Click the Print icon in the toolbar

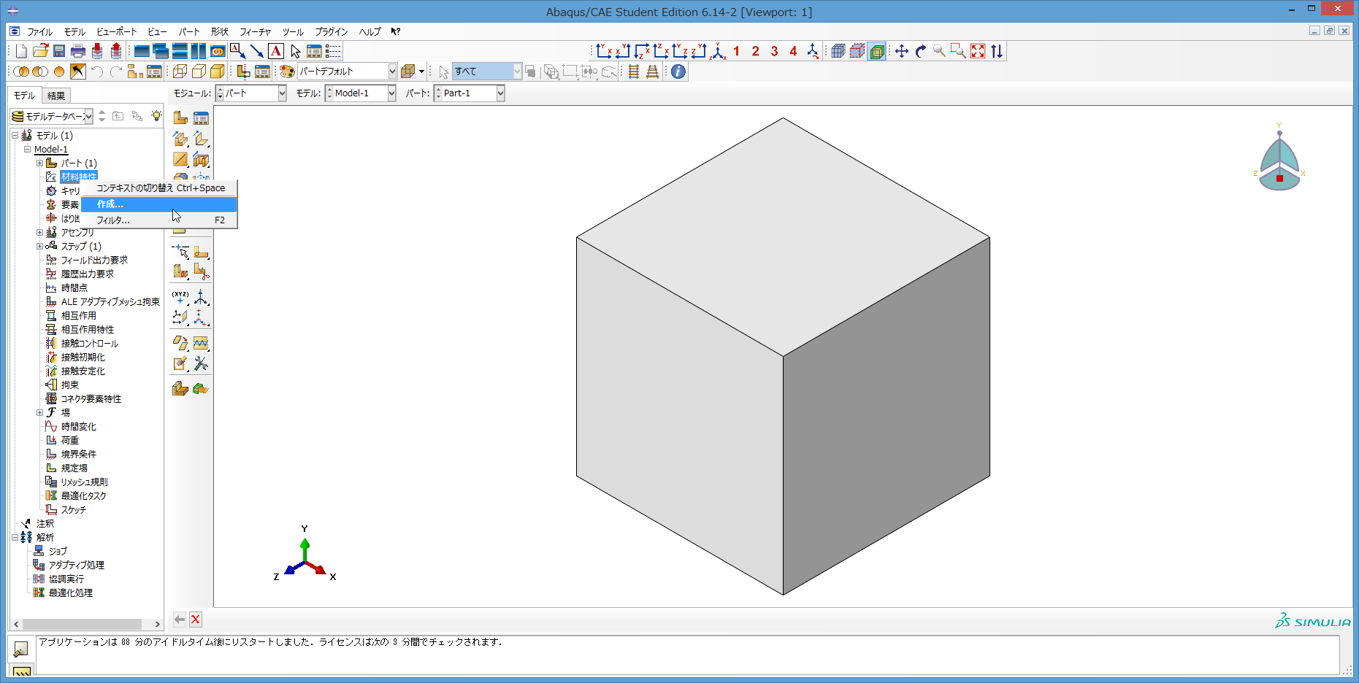78,51
